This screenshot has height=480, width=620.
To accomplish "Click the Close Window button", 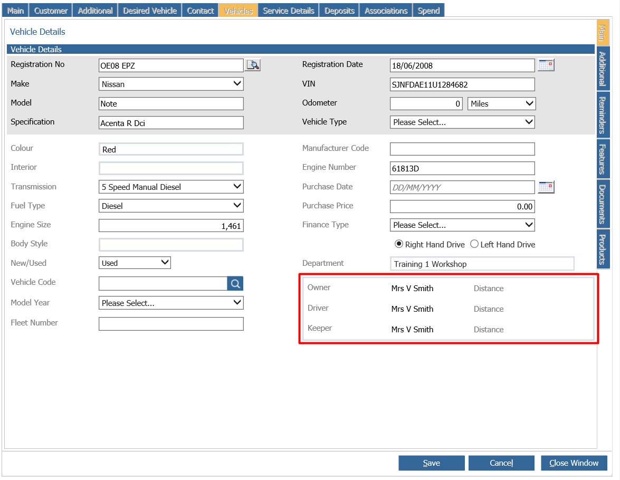I will 574,463.
